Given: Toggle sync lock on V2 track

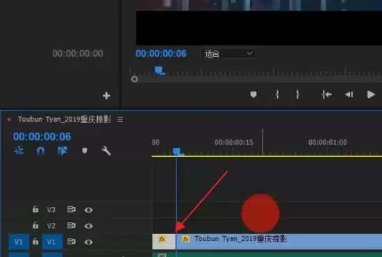Looking at the screenshot, I should pyautogui.click(x=71, y=226).
